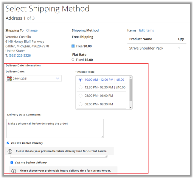The width and height of the screenshot is (194, 179).
Task: Choose the 03:00 PM - 06:00 PM timeslot
Action: [80, 96]
